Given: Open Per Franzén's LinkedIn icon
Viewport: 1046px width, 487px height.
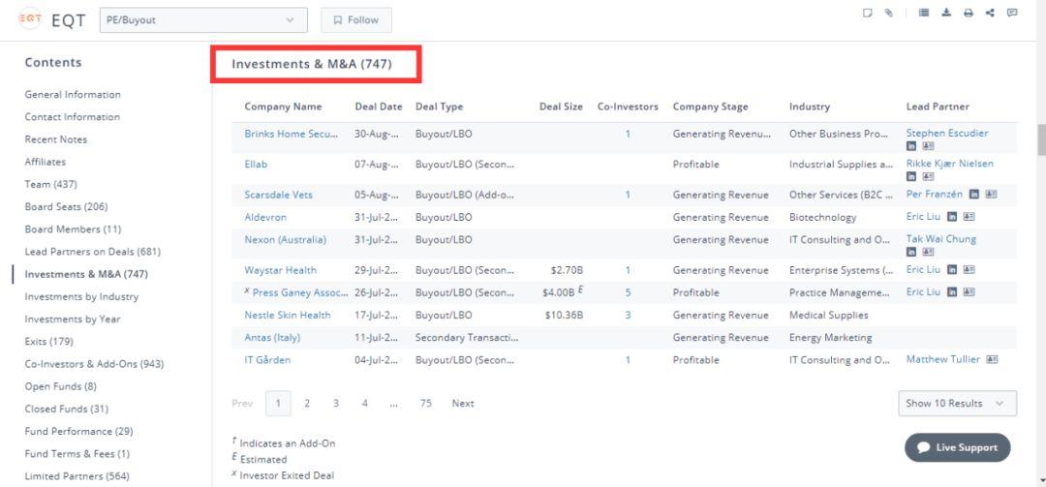Looking at the screenshot, I should click(x=974, y=195).
